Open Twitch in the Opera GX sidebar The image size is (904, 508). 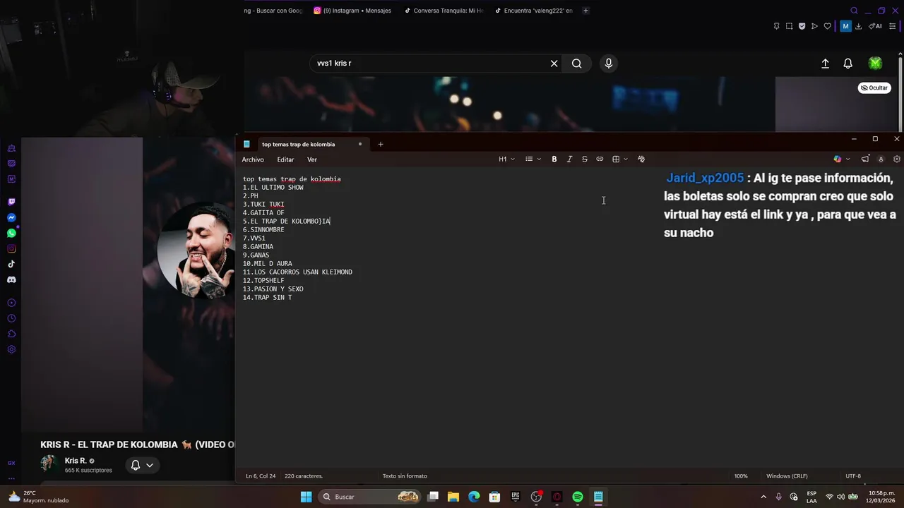[11, 202]
